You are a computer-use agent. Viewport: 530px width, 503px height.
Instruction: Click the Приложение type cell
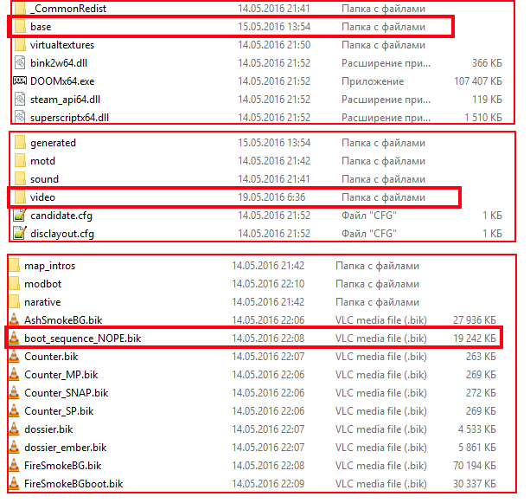point(373,81)
